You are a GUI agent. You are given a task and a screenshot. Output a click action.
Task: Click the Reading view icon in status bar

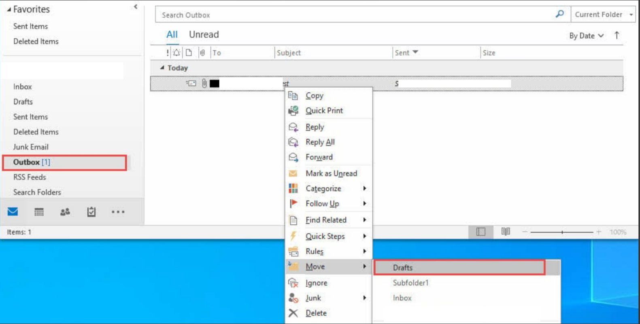tap(506, 232)
